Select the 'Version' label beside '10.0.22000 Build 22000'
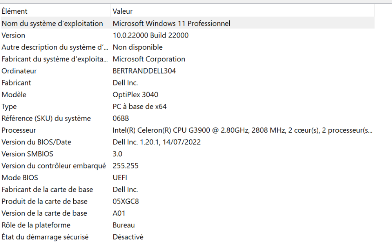Viewport: 392px width, 242px height. 13,36
